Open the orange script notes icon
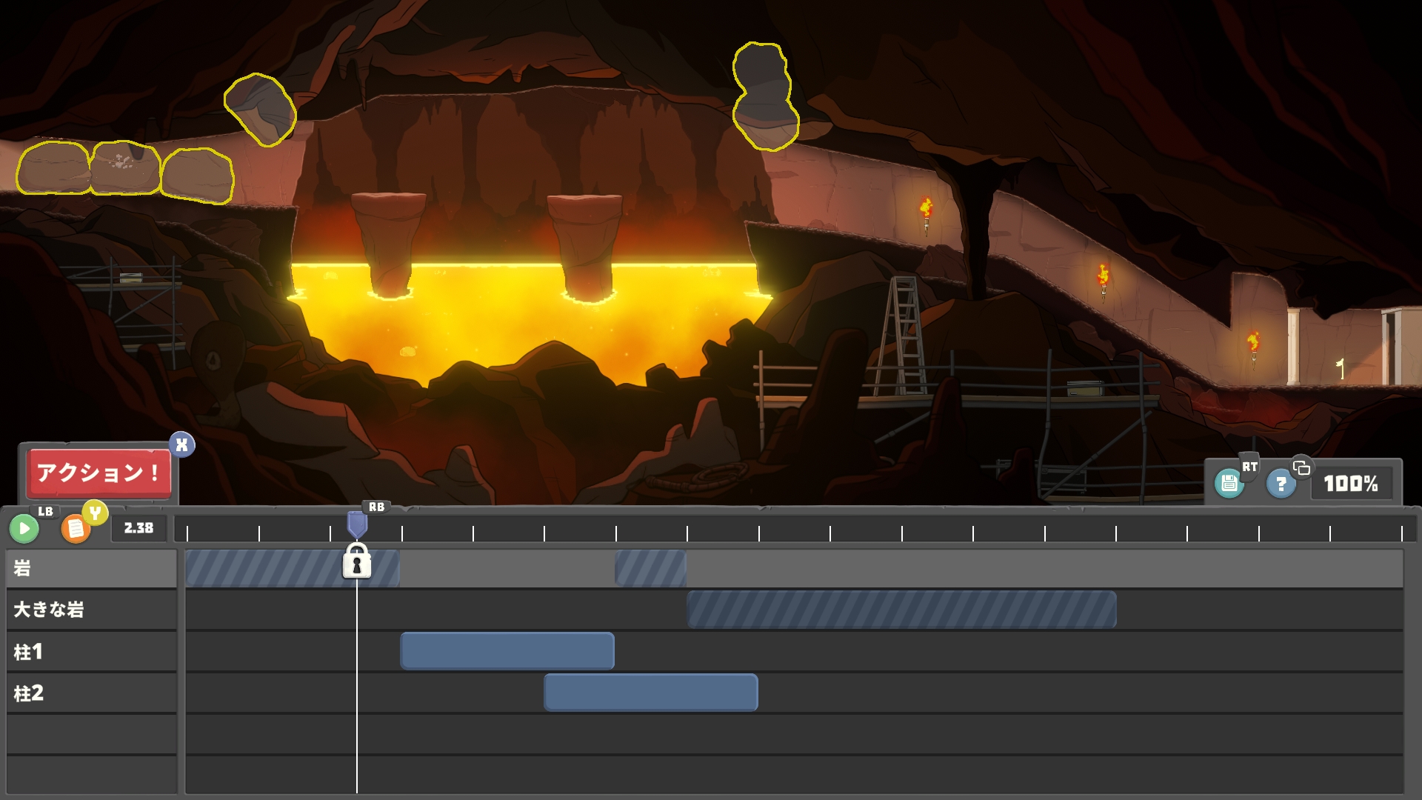1422x800 pixels. tap(75, 529)
